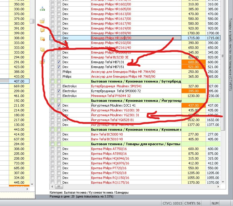Click right arrow of left panel horizontal scrollbar
The height and width of the screenshot is (206, 233).
point(27,189)
